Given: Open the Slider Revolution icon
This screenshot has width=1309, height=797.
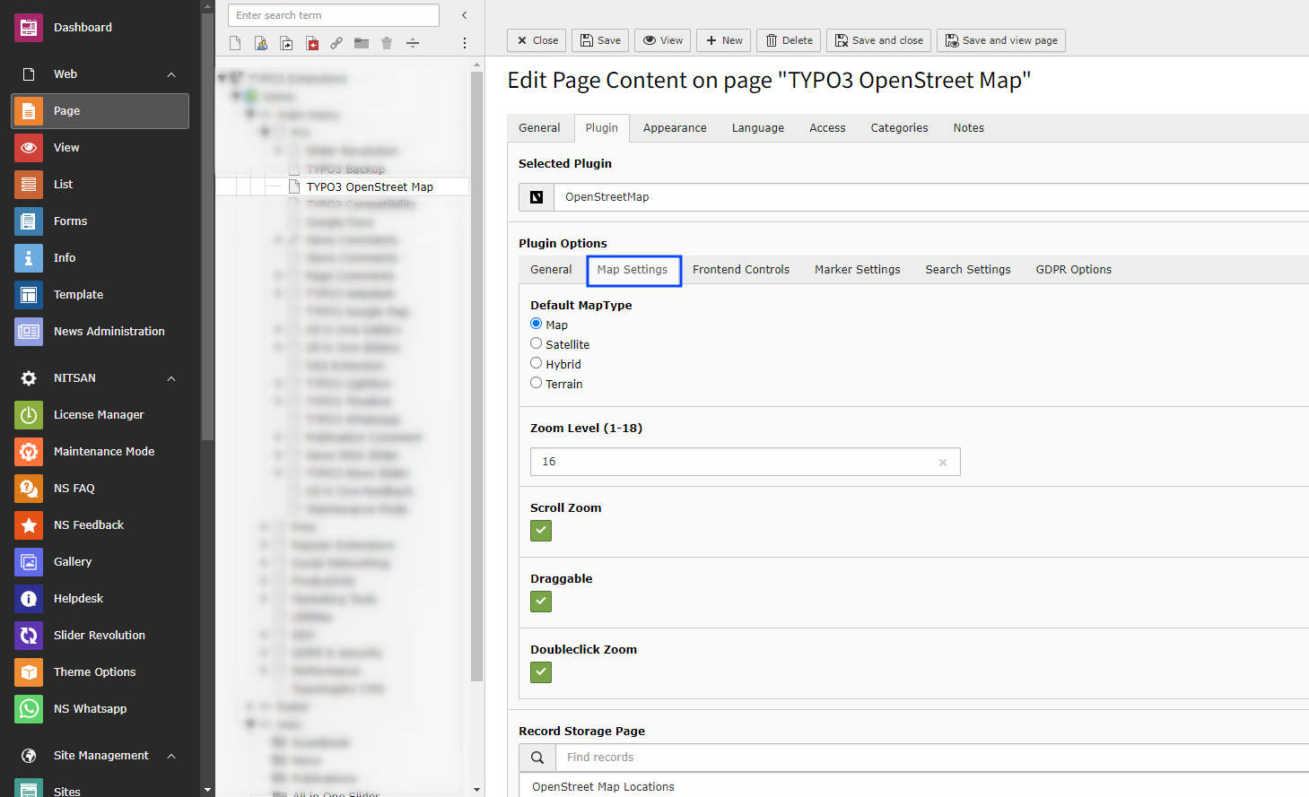Looking at the screenshot, I should pos(29,636).
